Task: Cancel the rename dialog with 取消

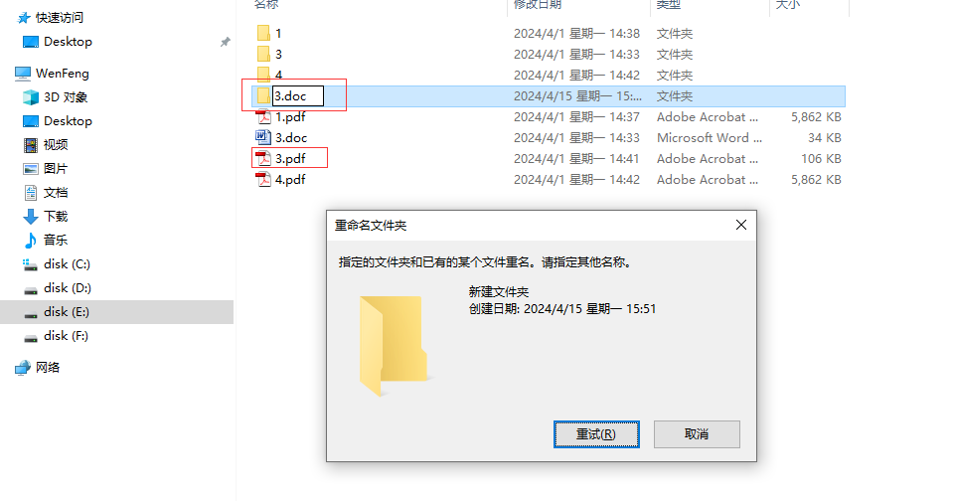Action: coord(697,434)
